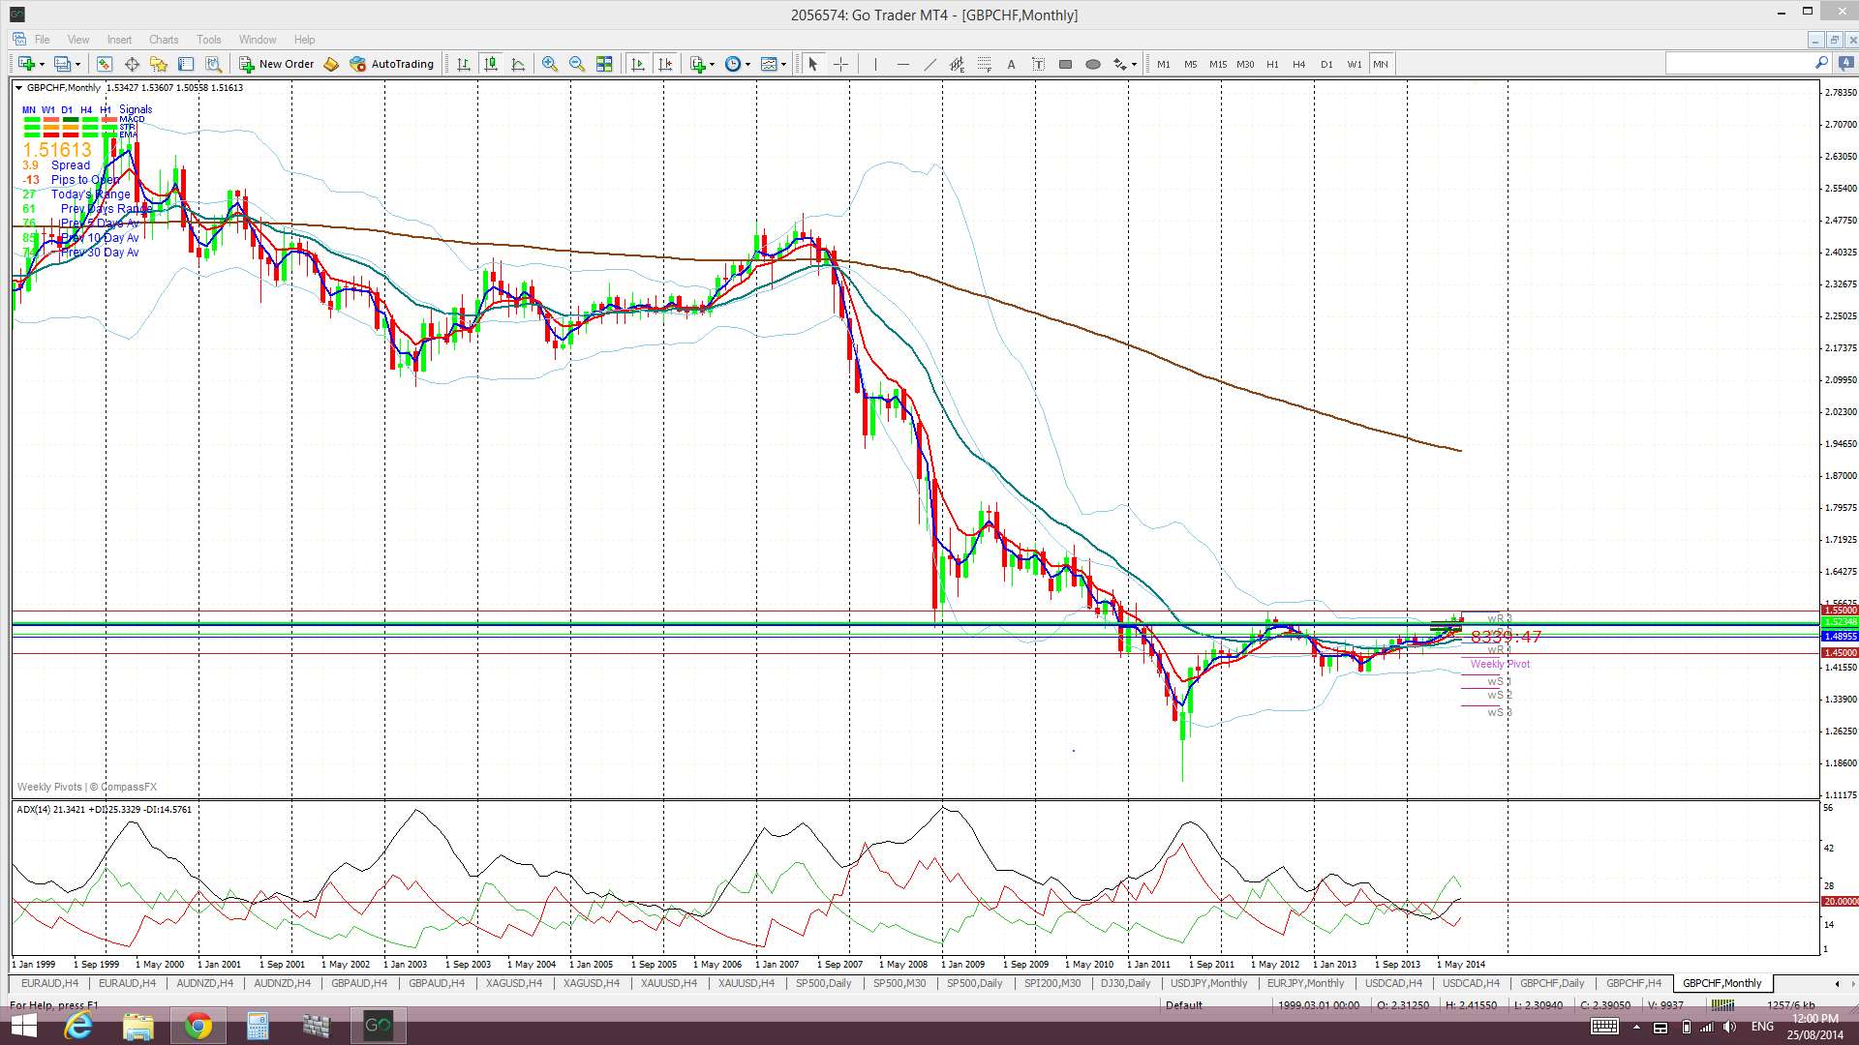Open the File menu
The height and width of the screenshot is (1045, 1859).
[42, 40]
